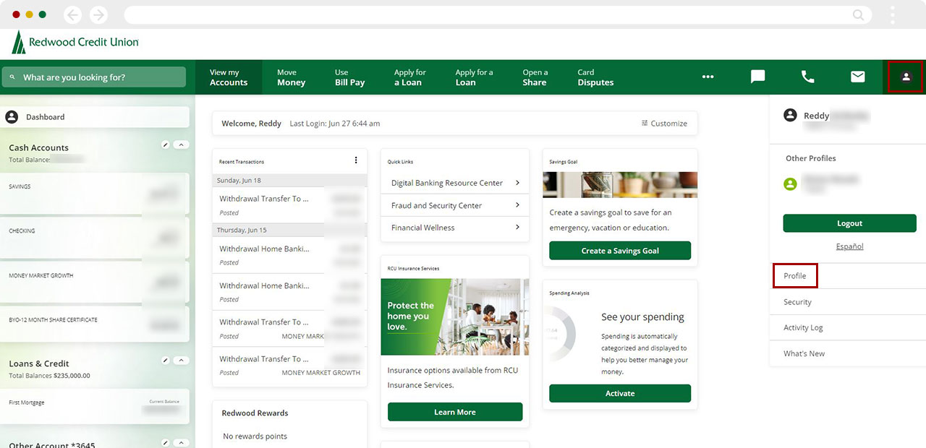
Task: Click the browser forward arrow
Action: (x=98, y=14)
